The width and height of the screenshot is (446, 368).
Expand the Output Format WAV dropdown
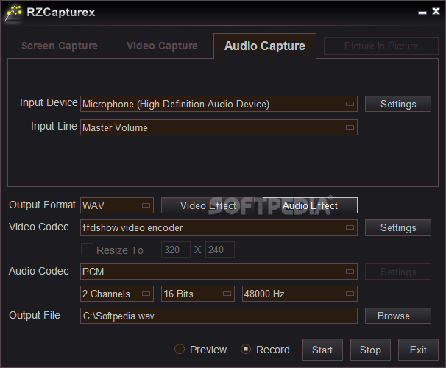pos(117,205)
